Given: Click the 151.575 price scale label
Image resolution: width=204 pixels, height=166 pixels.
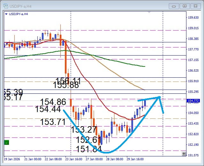Looking at the screenshot, I should pyautogui.click(x=193, y=155).
